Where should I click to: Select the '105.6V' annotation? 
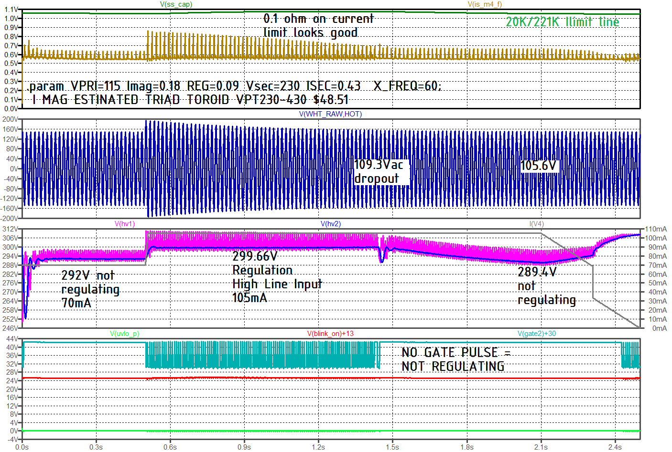pyautogui.click(x=539, y=166)
